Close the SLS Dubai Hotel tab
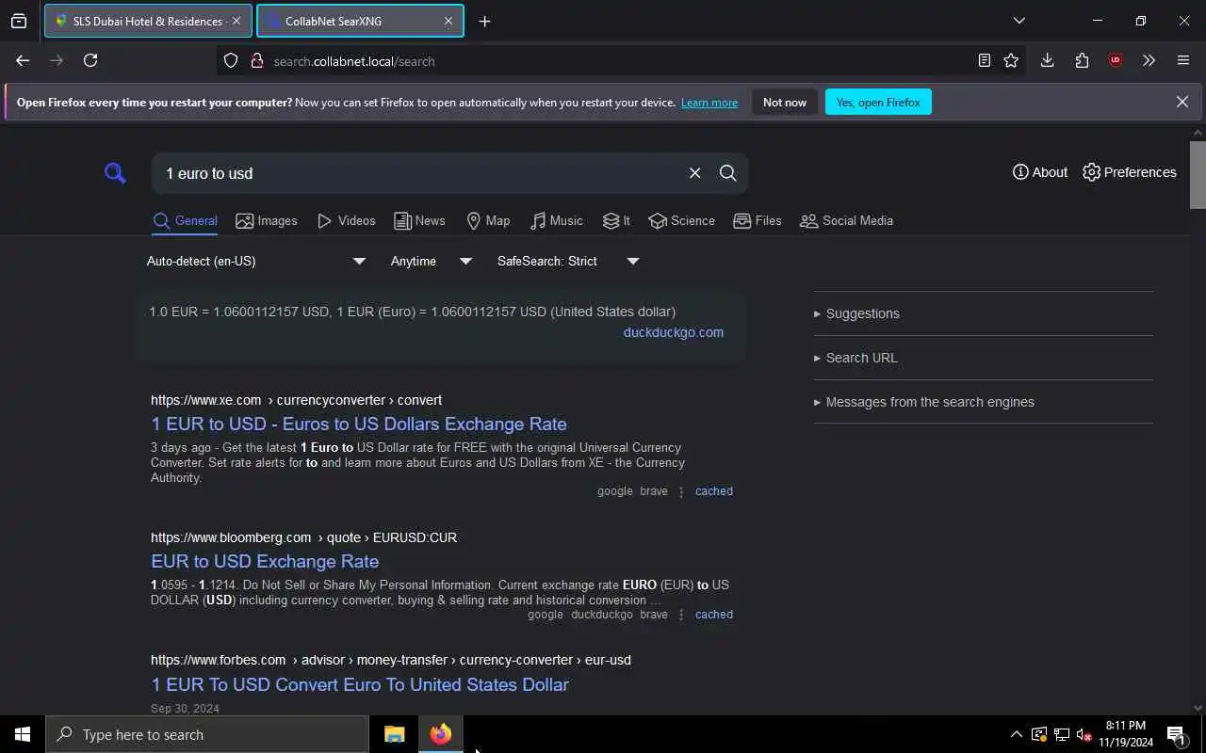 click(x=236, y=21)
